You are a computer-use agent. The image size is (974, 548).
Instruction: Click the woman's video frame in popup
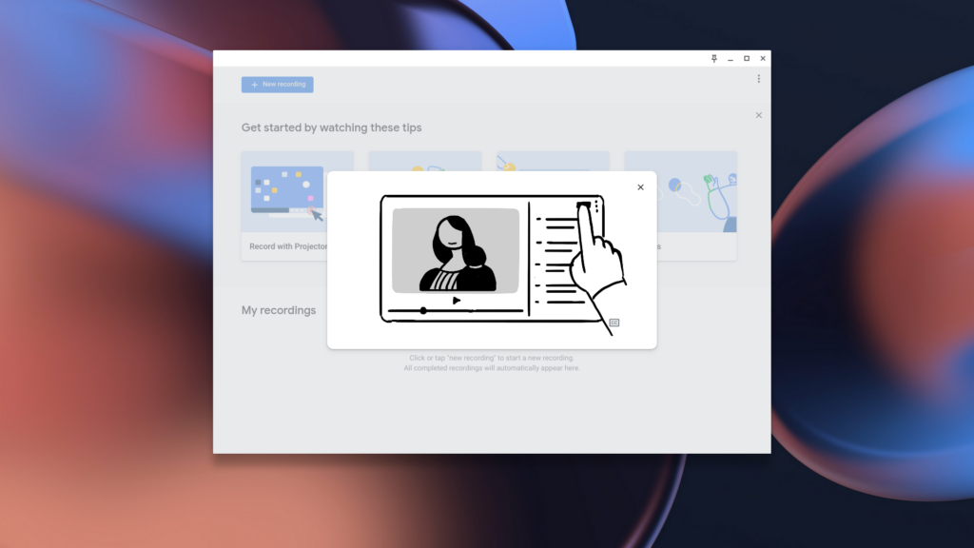click(456, 250)
